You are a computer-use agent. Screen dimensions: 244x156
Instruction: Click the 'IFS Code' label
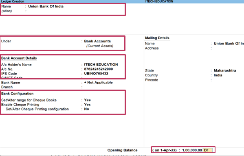pos(9,74)
